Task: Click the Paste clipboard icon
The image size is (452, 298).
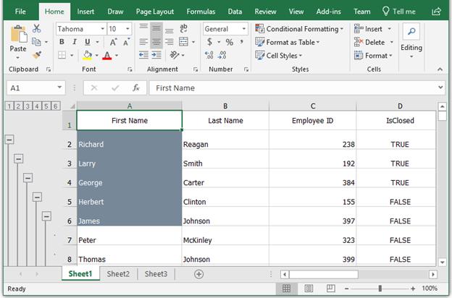Action: click(x=18, y=35)
